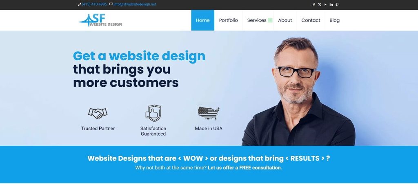This screenshot has height=186, width=418.
Task: Click the info@sfwebsitedesign.net email link
Action: pyautogui.click(x=135, y=4)
